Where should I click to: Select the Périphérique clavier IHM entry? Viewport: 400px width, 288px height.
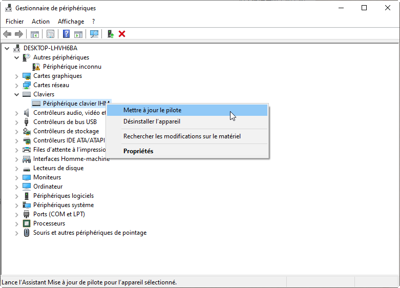click(x=76, y=104)
